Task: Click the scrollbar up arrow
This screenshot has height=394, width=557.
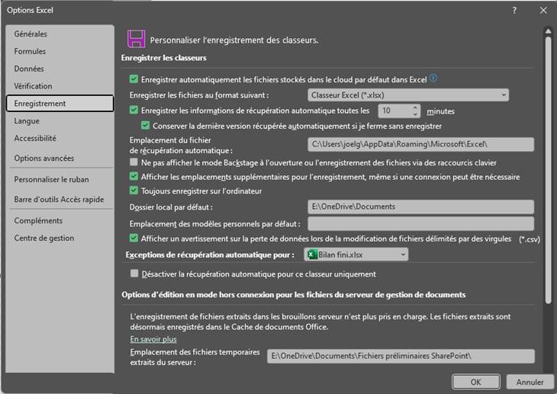Action: pos(549,31)
